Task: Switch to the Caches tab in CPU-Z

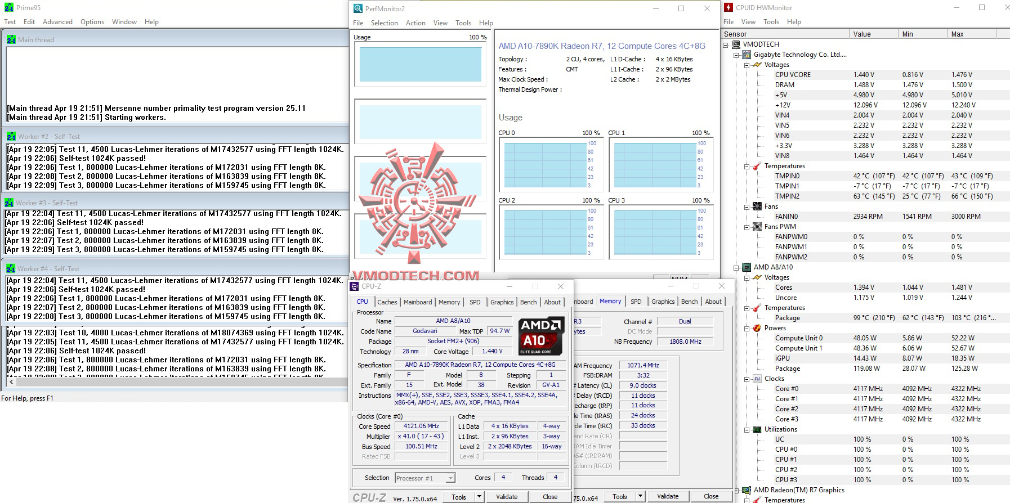Action: pos(387,302)
